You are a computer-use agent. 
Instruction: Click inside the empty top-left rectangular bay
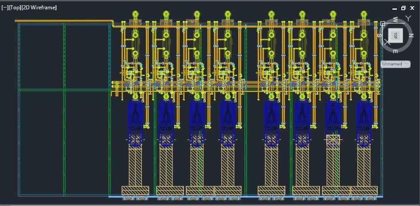pyautogui.click(x=42, y=55)
